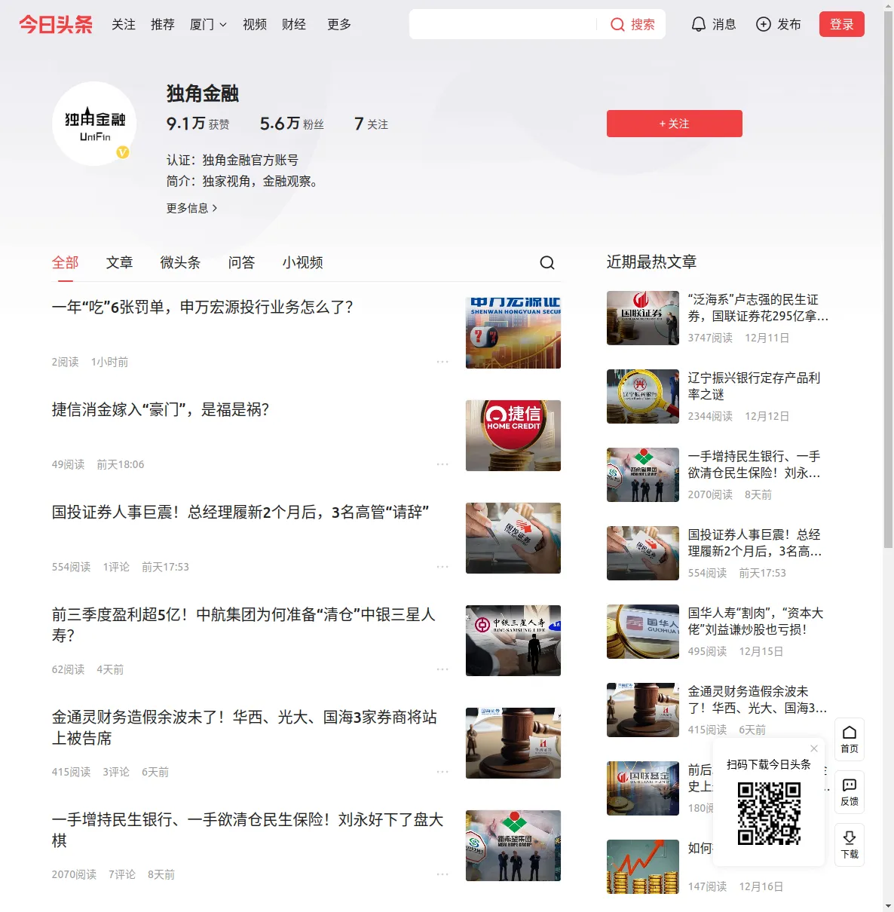Open the 中银三星人寿 article thumbnail
The image size is (894, 912).
[513, 641]
